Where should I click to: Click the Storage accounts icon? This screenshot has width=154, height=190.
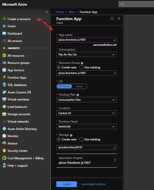(4, 114)
